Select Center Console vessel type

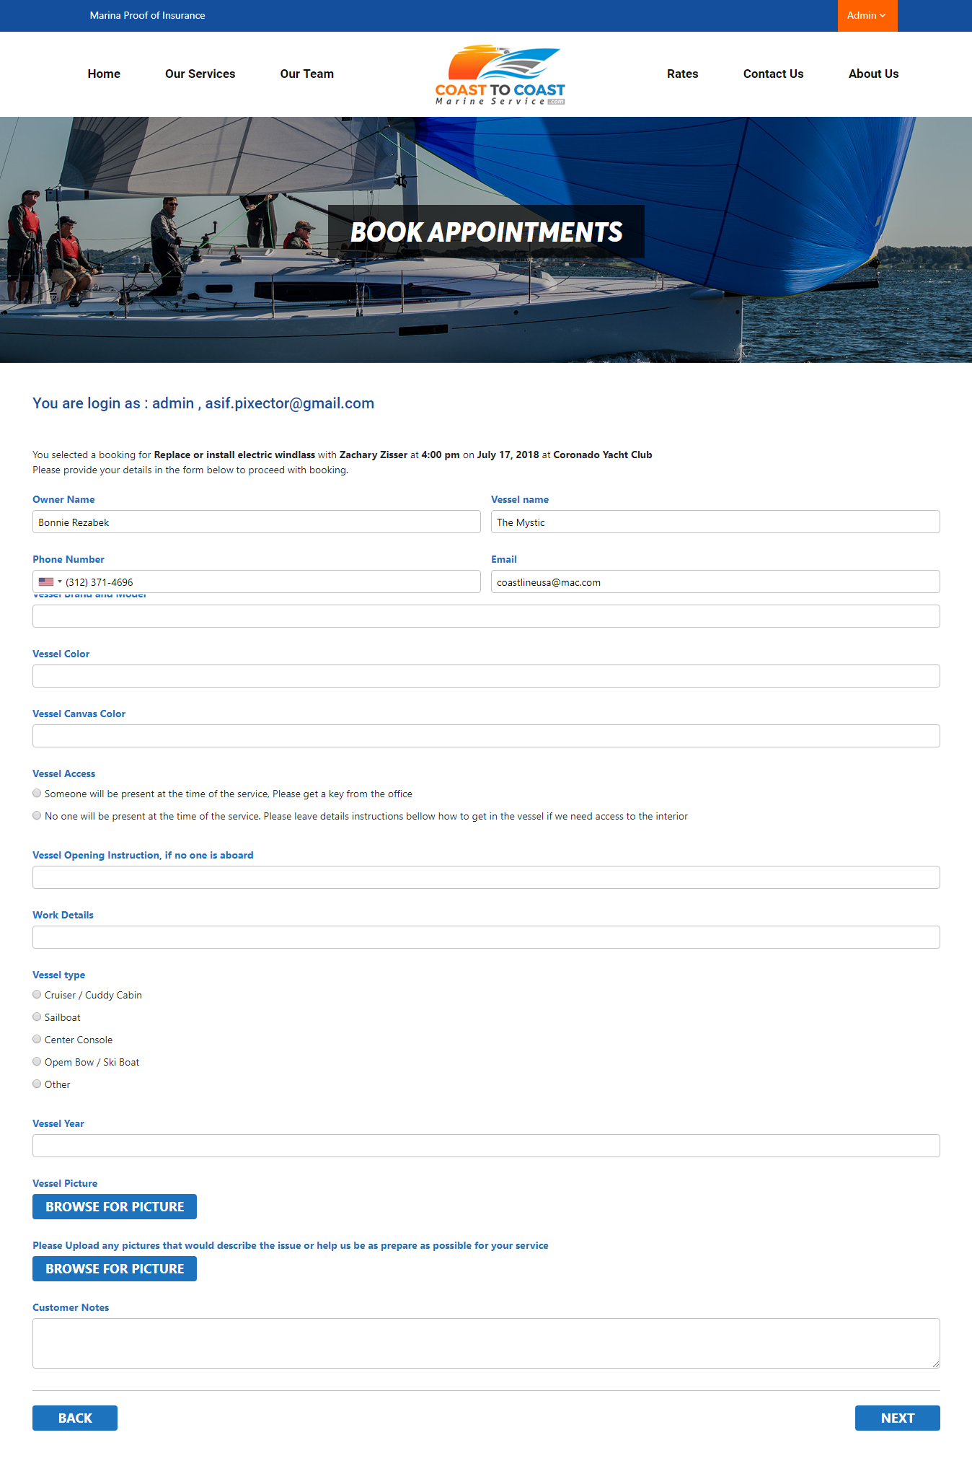pos(37,1040)
